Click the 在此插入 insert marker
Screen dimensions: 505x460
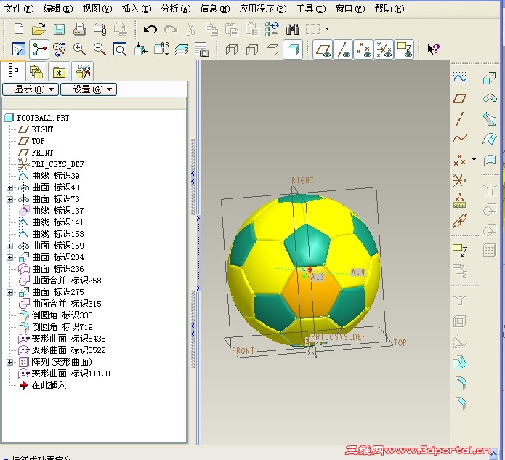49,385
